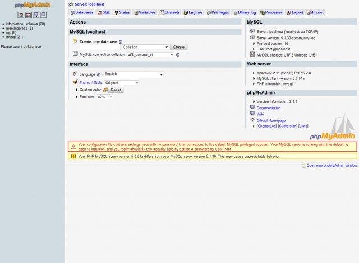Open the Collation dropdown for new database
Viewport: 359px width, 263px height.
(x=145, y=47)
